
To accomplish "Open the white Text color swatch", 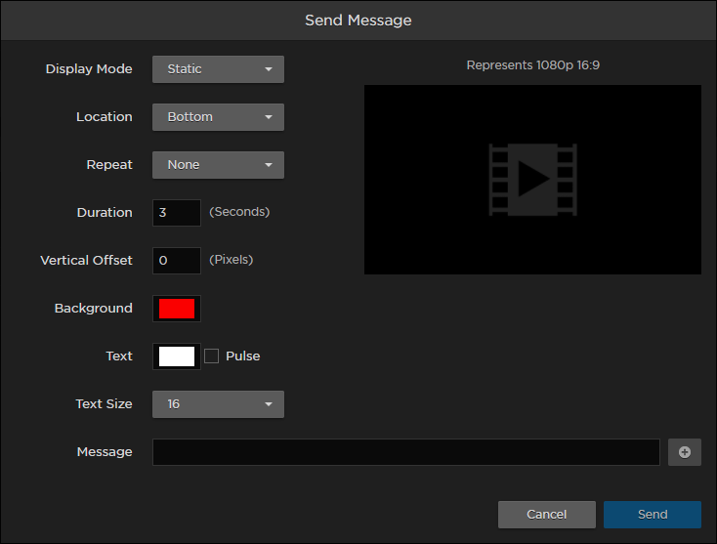I will tap(177, 356).
